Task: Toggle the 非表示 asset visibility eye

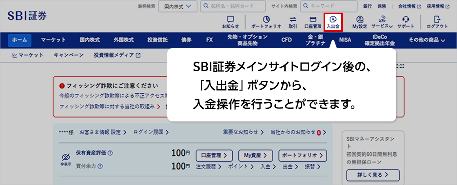Action: 65,159
